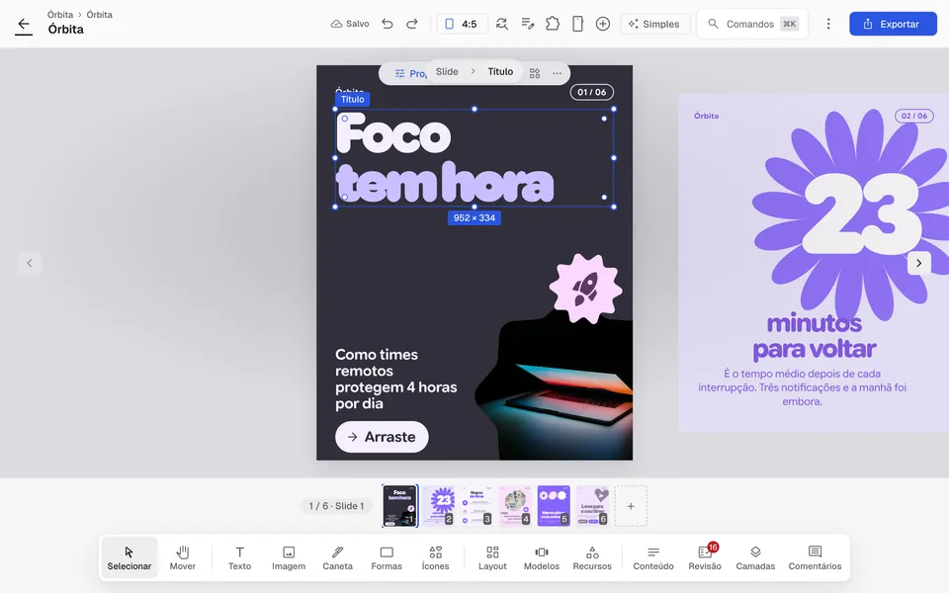Select slide 4 thumbnail
Image resolution: width=949 pixels, height=593 pixels.
(515, 506)
